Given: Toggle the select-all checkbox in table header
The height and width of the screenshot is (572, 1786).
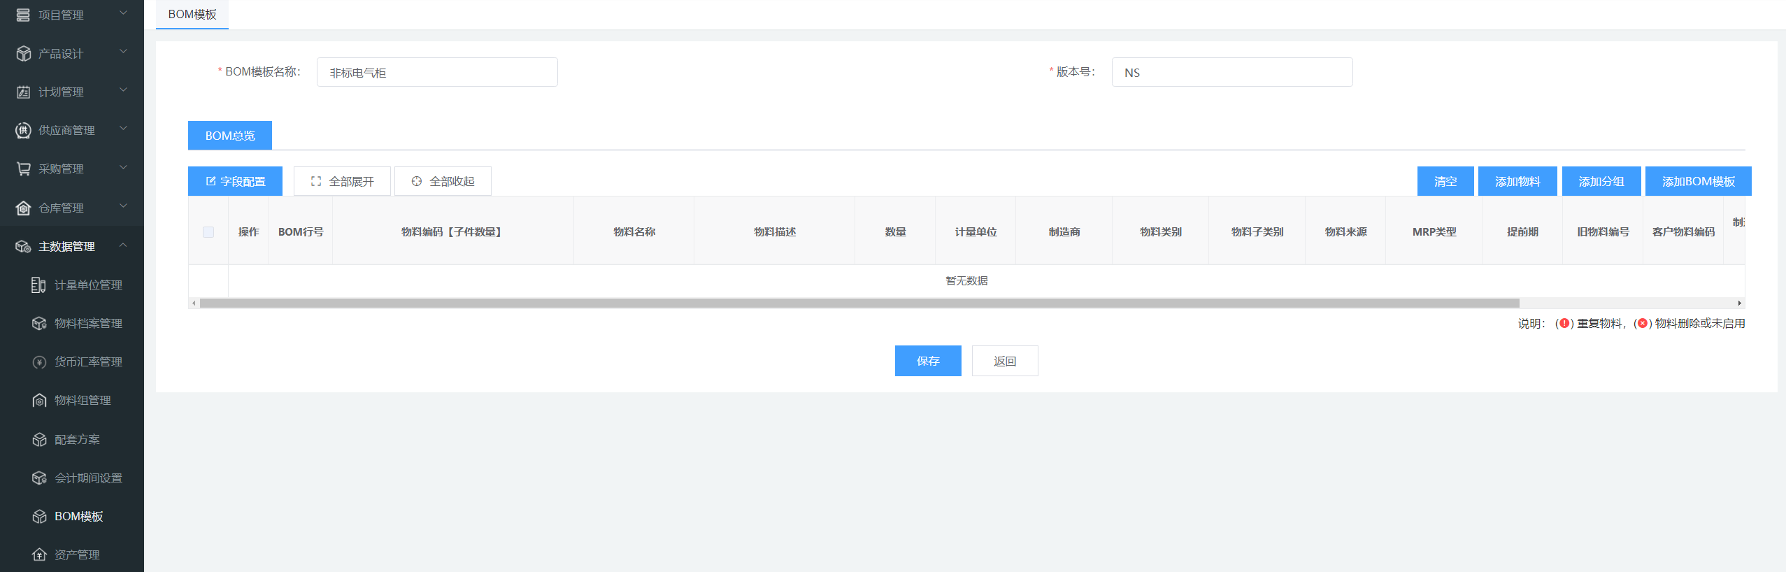Looking at the screenshot, I should coord(208,232).
